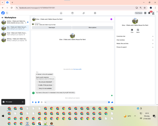158x126 pixels.
Task: Send a thumbs-up like
Action: pos(112,102)
